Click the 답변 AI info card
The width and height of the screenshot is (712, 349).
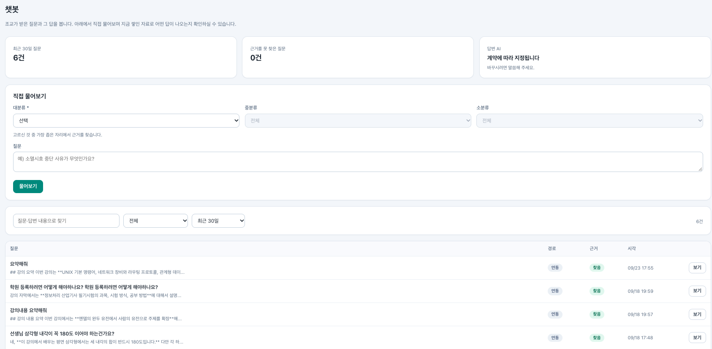(x=595, y=57)
